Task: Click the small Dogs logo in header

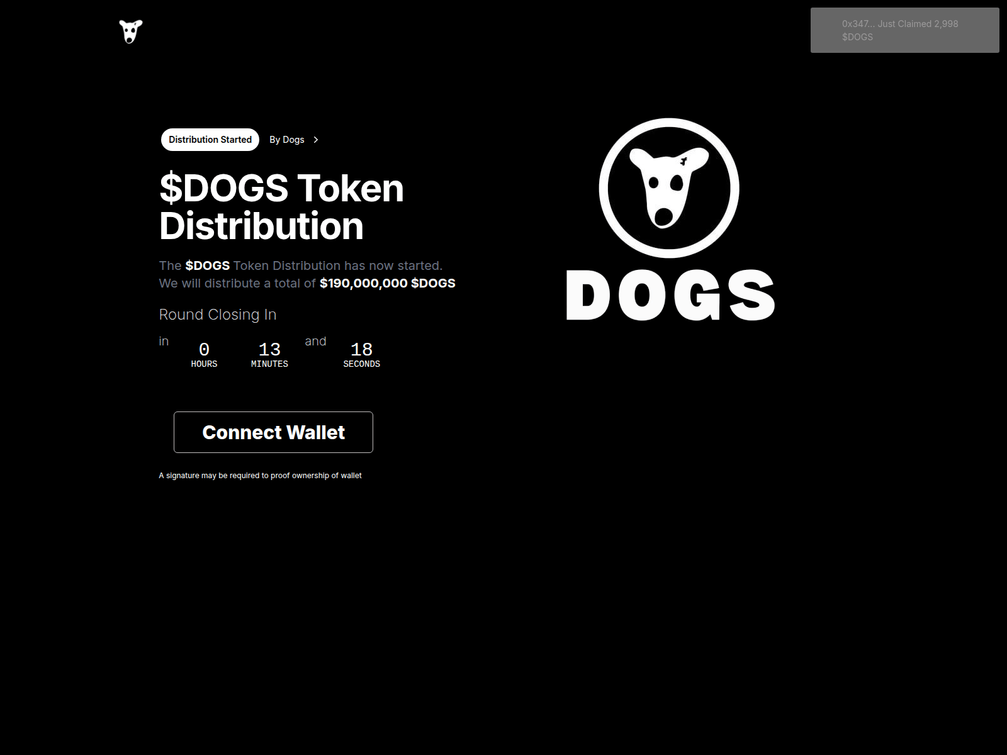Action: [x=131, y=31]
